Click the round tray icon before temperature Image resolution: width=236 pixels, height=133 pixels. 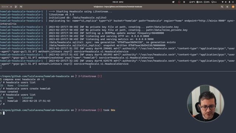click(x=184, y=2)
